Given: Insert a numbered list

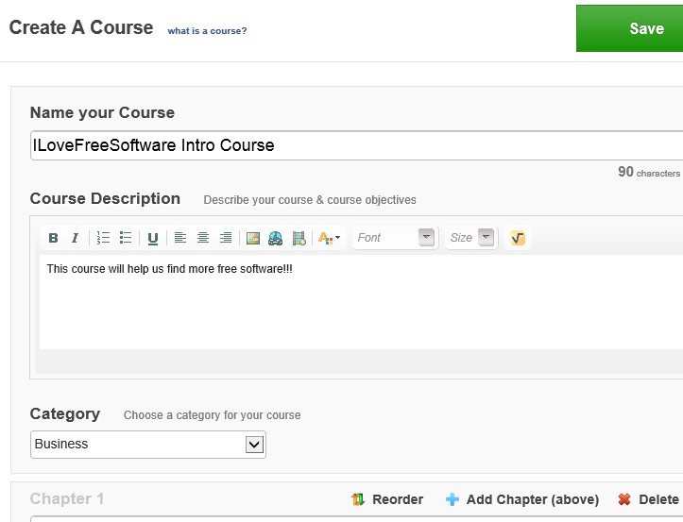Looking at the screenshot, I should (104, 238).
